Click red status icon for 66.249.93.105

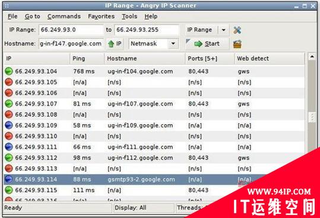tap(9, 82)
